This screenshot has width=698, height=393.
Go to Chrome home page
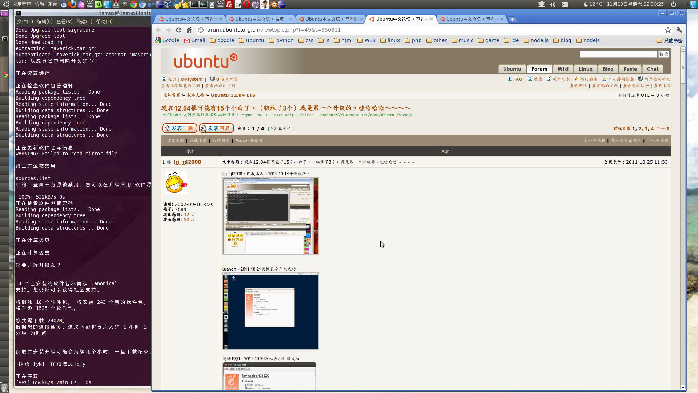point(189,30)
